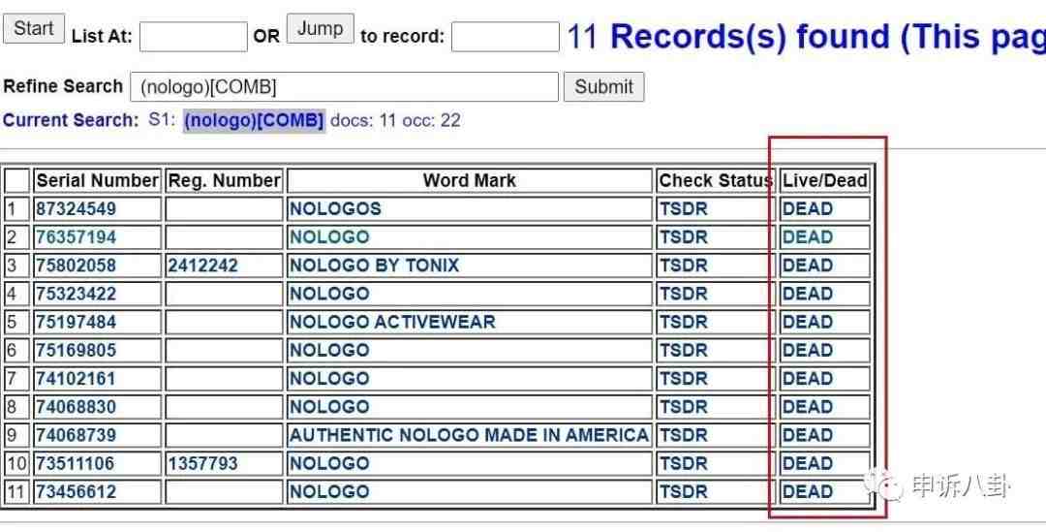Open the NOLOGOS word mark
Screen dimensions: 1046x532
pyautogui.click(x=335, y=209)
